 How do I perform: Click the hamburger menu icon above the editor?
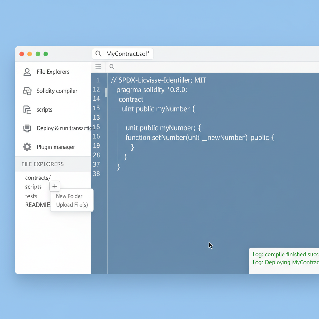click(x=98, y=67)
